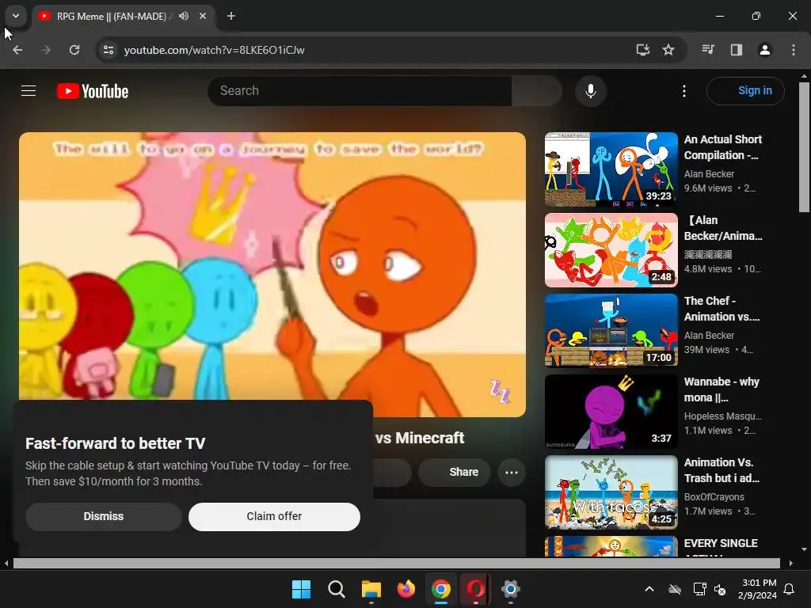Screen dimensions: 811x608
Task: Toggle the Chrome side panel
Action: (736, 50)
